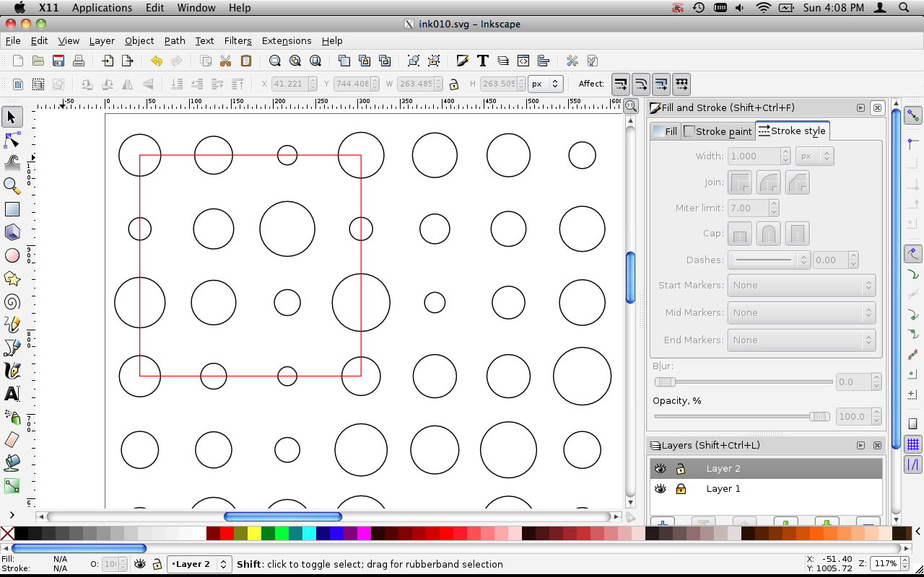
Task: Toggle the lock of Layer 1
Action: pyautogui.click(x=680, y=489)
